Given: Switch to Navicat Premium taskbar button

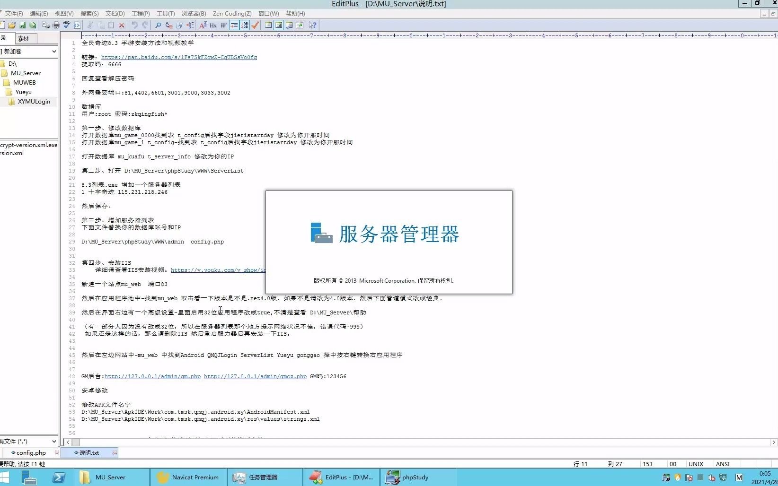Looking at the screenshot, I should (188, 477).
